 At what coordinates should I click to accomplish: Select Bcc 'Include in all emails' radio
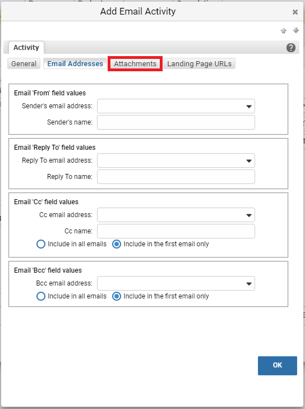tap(41, 296)
